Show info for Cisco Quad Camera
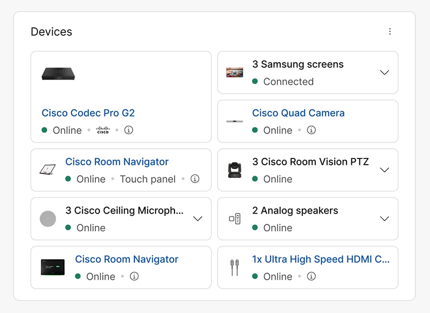This screenshot has width=430, height=313. [x=311, y=130]
